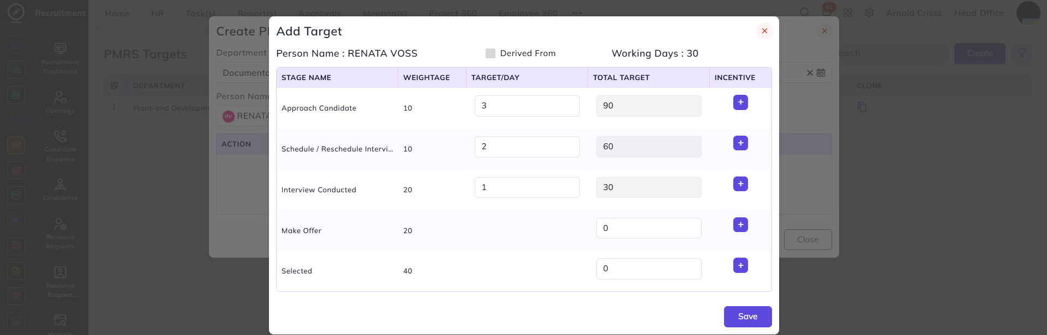The width and height of the screenshot is (1047, 335).
Task: Add incentive for Selected stage
Action: tap(740, 266)
